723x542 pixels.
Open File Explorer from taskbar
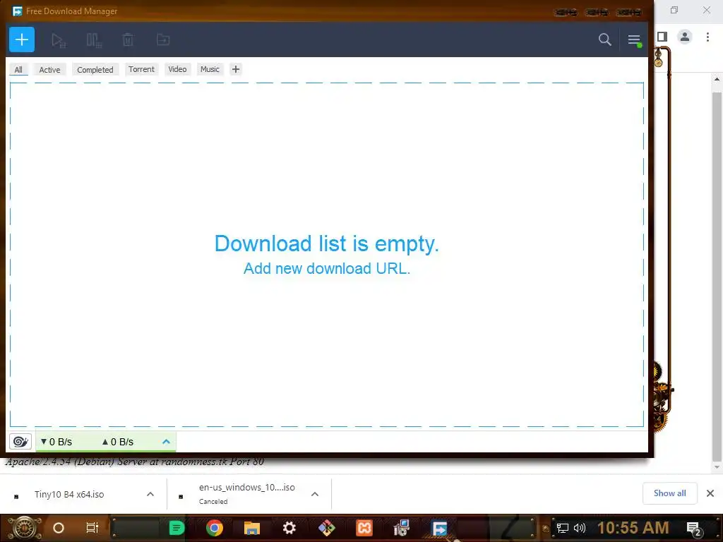(252, 528)
